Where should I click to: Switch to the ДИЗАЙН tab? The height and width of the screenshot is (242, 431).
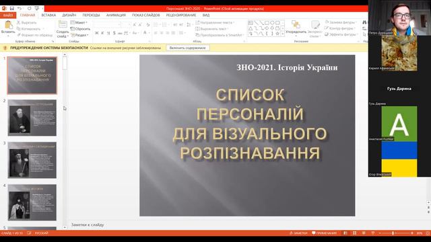click(x=69, y=15)
